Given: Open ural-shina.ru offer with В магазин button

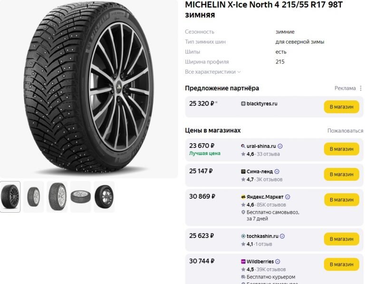Looking at the screenshot, I should (342, 149).
